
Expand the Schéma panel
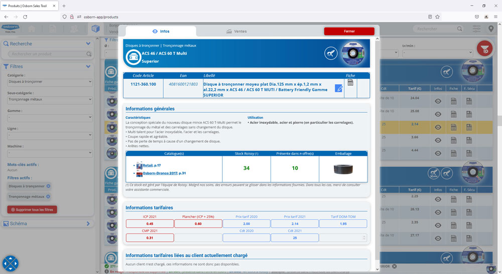(88, 223)
